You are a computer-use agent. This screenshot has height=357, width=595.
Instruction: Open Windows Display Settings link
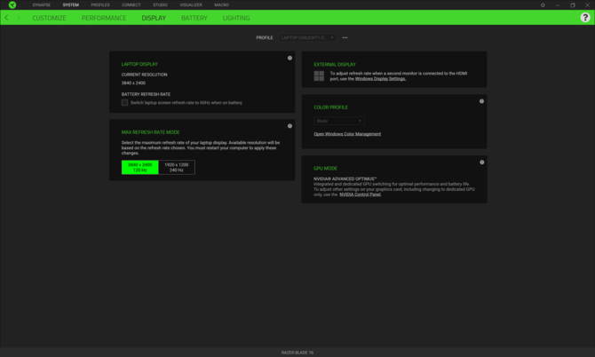tap(380, 79)
